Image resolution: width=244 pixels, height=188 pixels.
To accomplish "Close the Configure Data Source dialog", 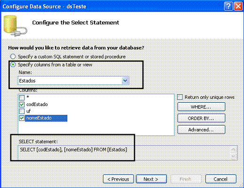I will [238, 7].
